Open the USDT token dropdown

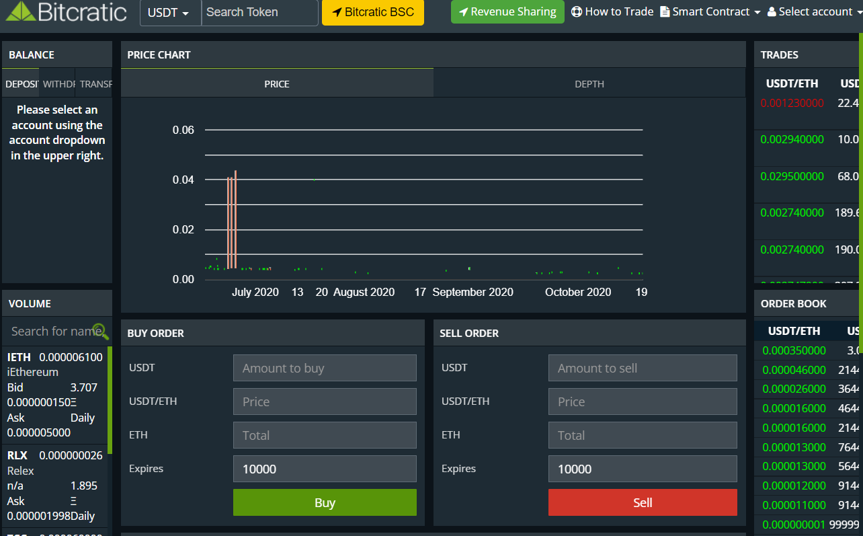(x=170, y=13)
